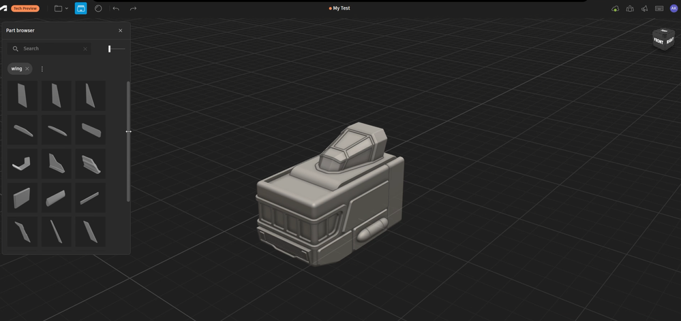The width and height of the screenshot is (681, 321).
Task: Open the megaphone announcements icon
Action: pyautogui.click(x=644, y=8)
